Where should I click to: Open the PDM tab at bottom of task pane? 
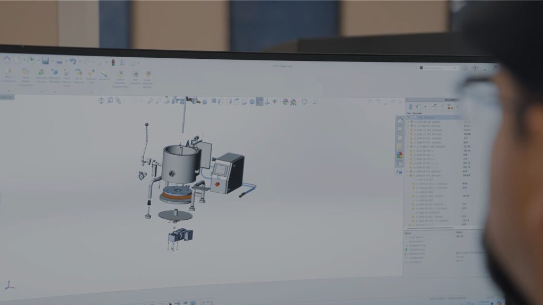399,172
